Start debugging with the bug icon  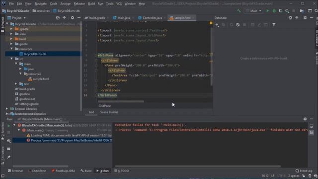coord(274,11)
